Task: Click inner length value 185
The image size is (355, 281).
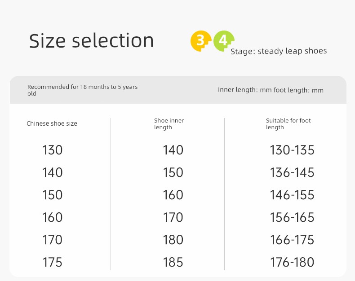Action: coord(173,262)
